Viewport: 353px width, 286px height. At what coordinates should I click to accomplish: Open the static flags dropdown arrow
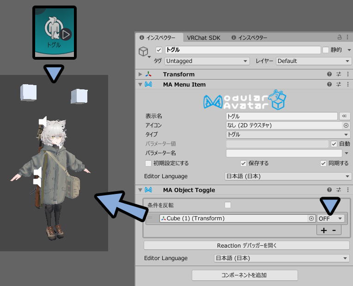(x=349, y=50)
